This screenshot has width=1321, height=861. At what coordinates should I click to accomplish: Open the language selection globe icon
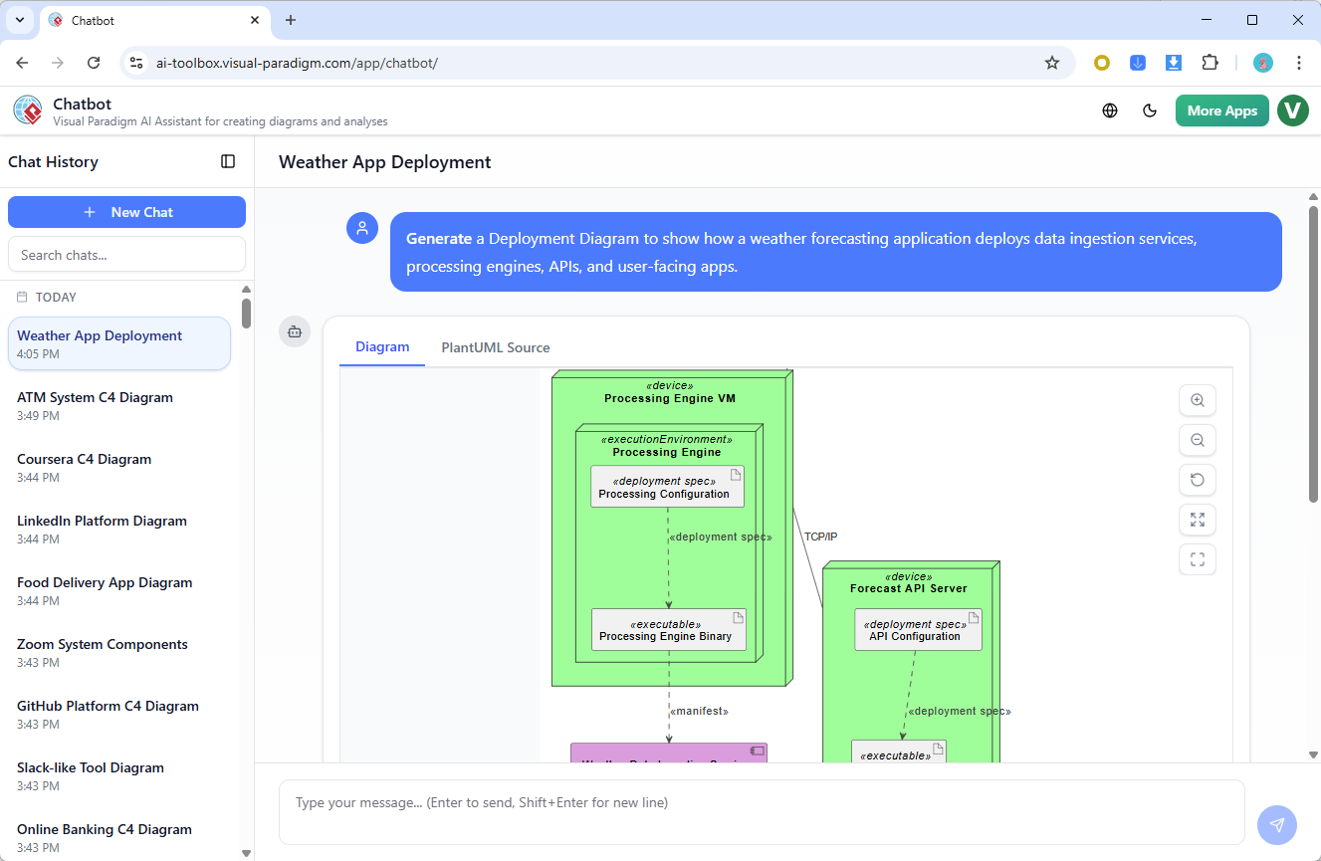[x=1109, y=110]
